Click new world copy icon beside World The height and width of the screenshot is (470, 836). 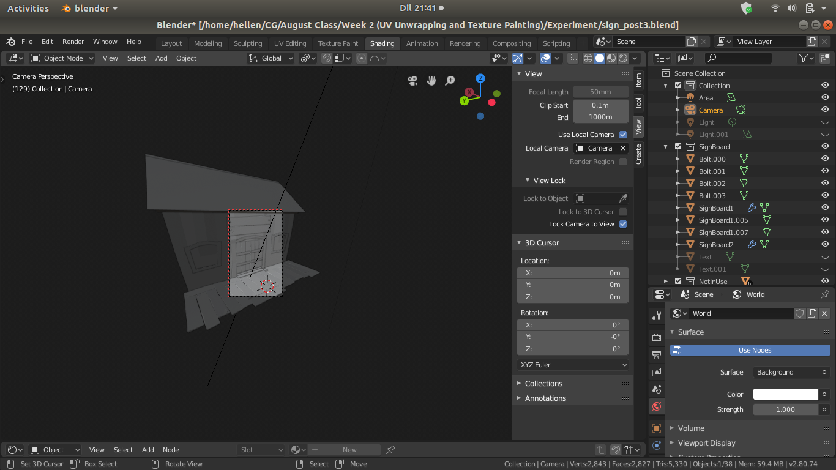click(x=812, y=313)
